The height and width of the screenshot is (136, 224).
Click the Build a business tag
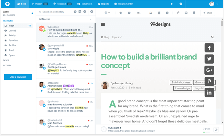pyautogui.click(x=181, y=82)
